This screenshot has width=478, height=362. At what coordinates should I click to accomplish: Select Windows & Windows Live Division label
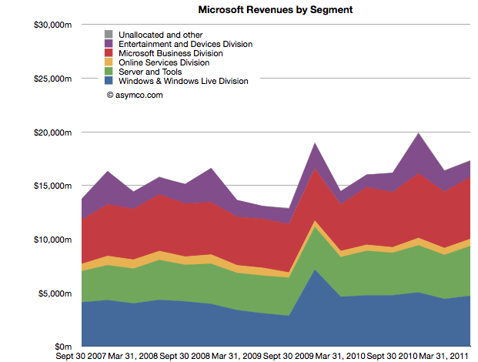point(183,81)
